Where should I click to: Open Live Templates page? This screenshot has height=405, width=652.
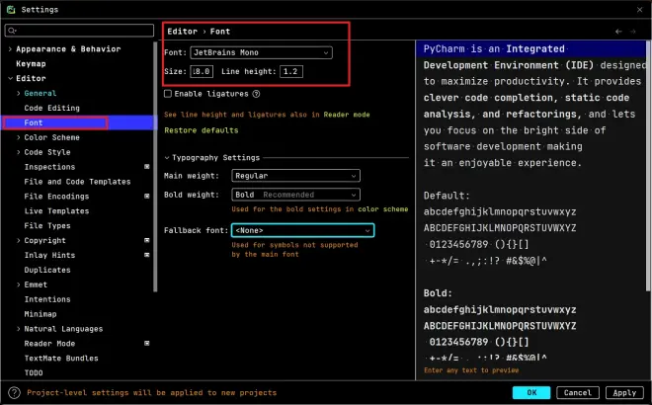click(x=56, y=210)
